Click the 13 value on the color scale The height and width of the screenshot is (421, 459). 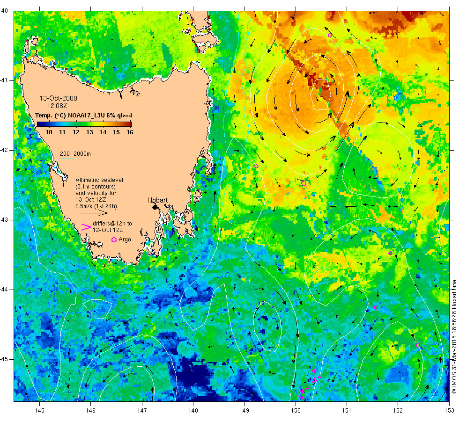click(89, 132)
